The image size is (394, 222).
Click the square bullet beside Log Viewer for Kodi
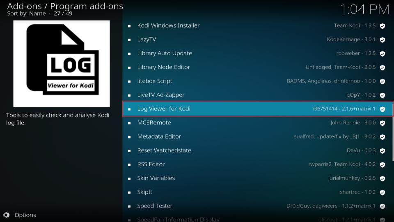click(129, 109)
